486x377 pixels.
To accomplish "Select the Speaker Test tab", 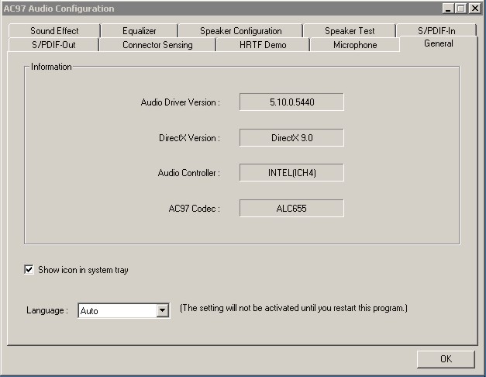I will 350,31.
